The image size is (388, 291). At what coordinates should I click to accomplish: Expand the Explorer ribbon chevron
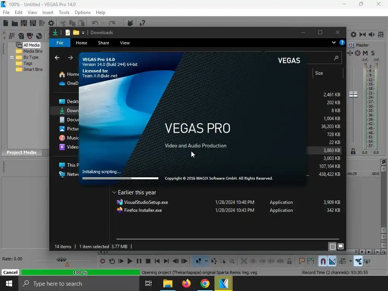[x=334, y=42]
